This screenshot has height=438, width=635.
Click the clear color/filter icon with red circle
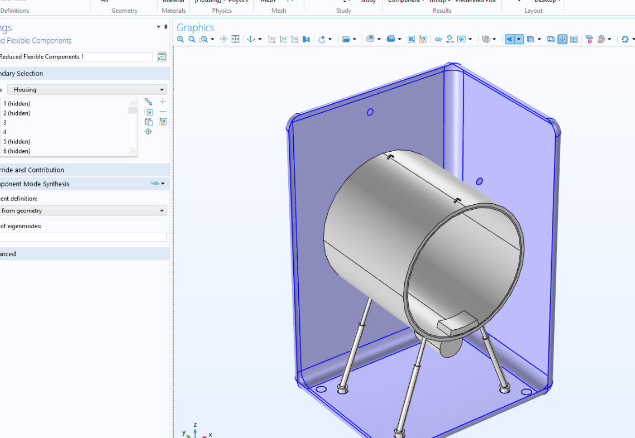[589, 39]
